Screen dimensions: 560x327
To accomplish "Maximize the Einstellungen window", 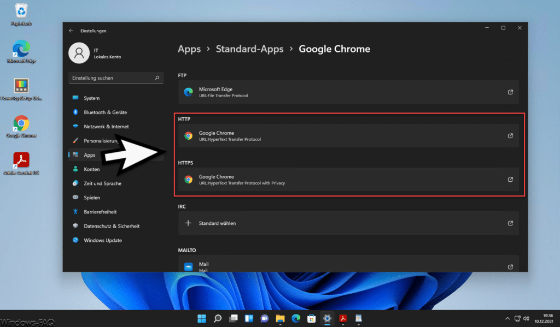I will point(503,28).
